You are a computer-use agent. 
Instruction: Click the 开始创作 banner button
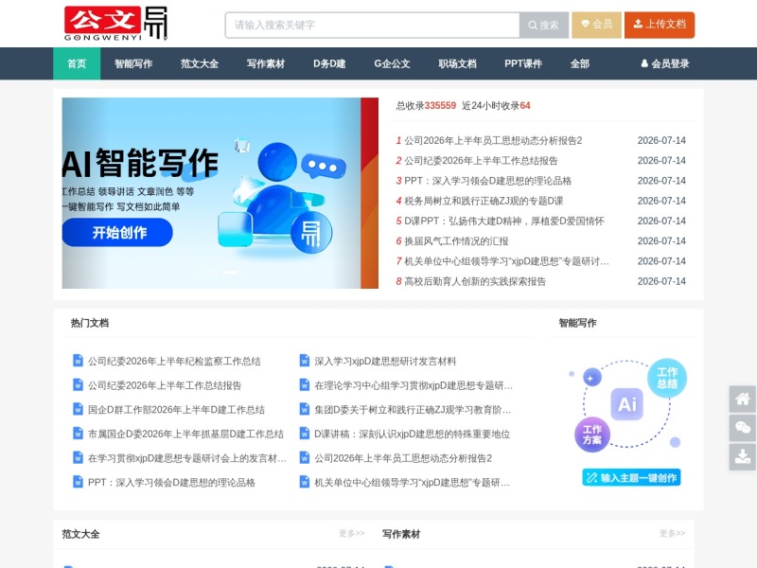(x=117, y=232)
